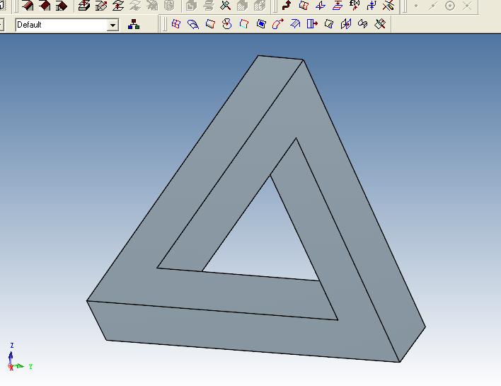
Task: Open the Default configuration dropdown arrow
Action: pos(113,25)
